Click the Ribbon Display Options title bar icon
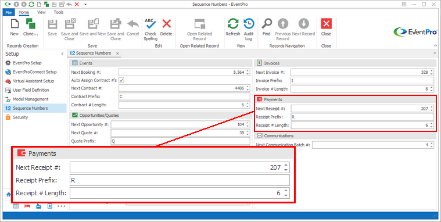 (404, 4)
